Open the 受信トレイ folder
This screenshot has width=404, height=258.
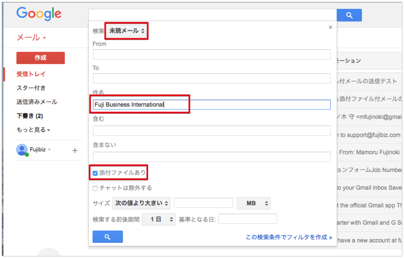point(31,74)
